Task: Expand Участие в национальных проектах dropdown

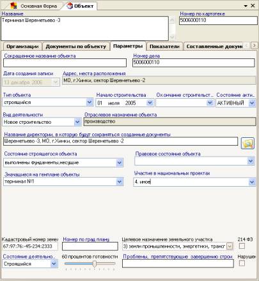Action: coord(252,182)
